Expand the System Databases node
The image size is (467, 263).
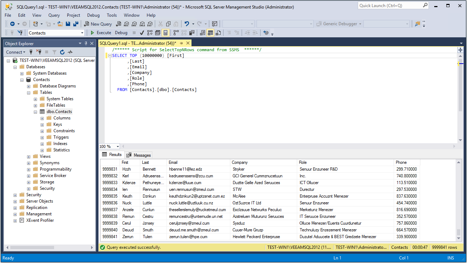22,73
